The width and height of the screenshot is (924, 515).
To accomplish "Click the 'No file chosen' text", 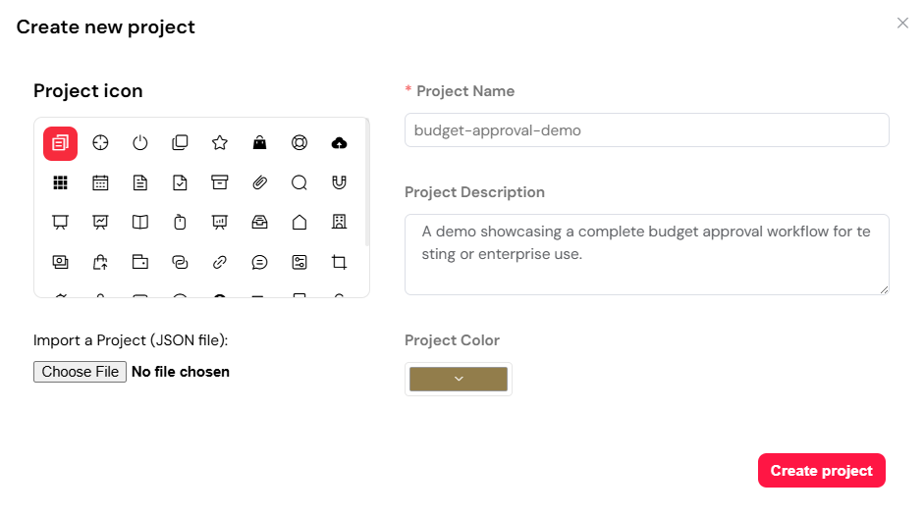I will [181, 372].
